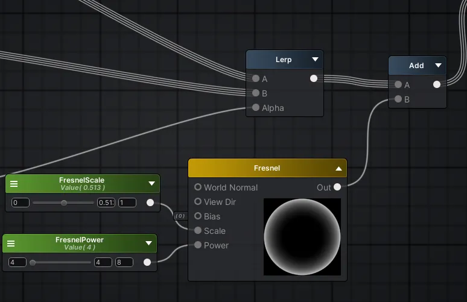The height and width of the screenshot is (302, 467).
Task: Select the FresnelScale node output port
Action: tap(150, 203)
